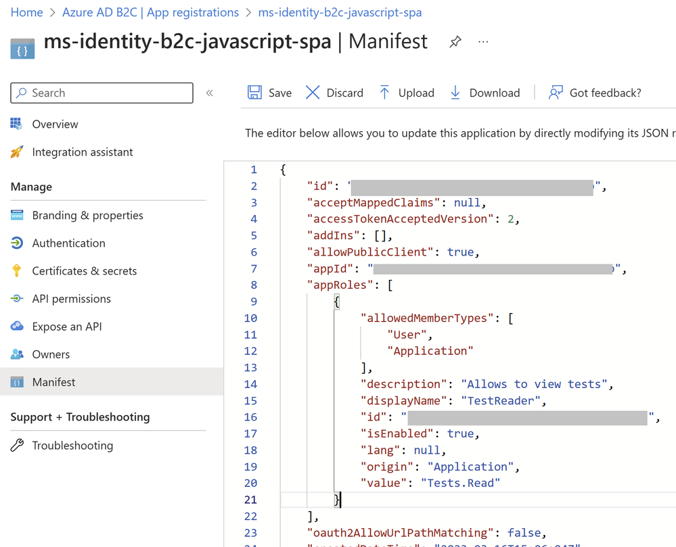Click the Got feedback person icon
This screenshot has height=547, width=676.
pos(556,93)
